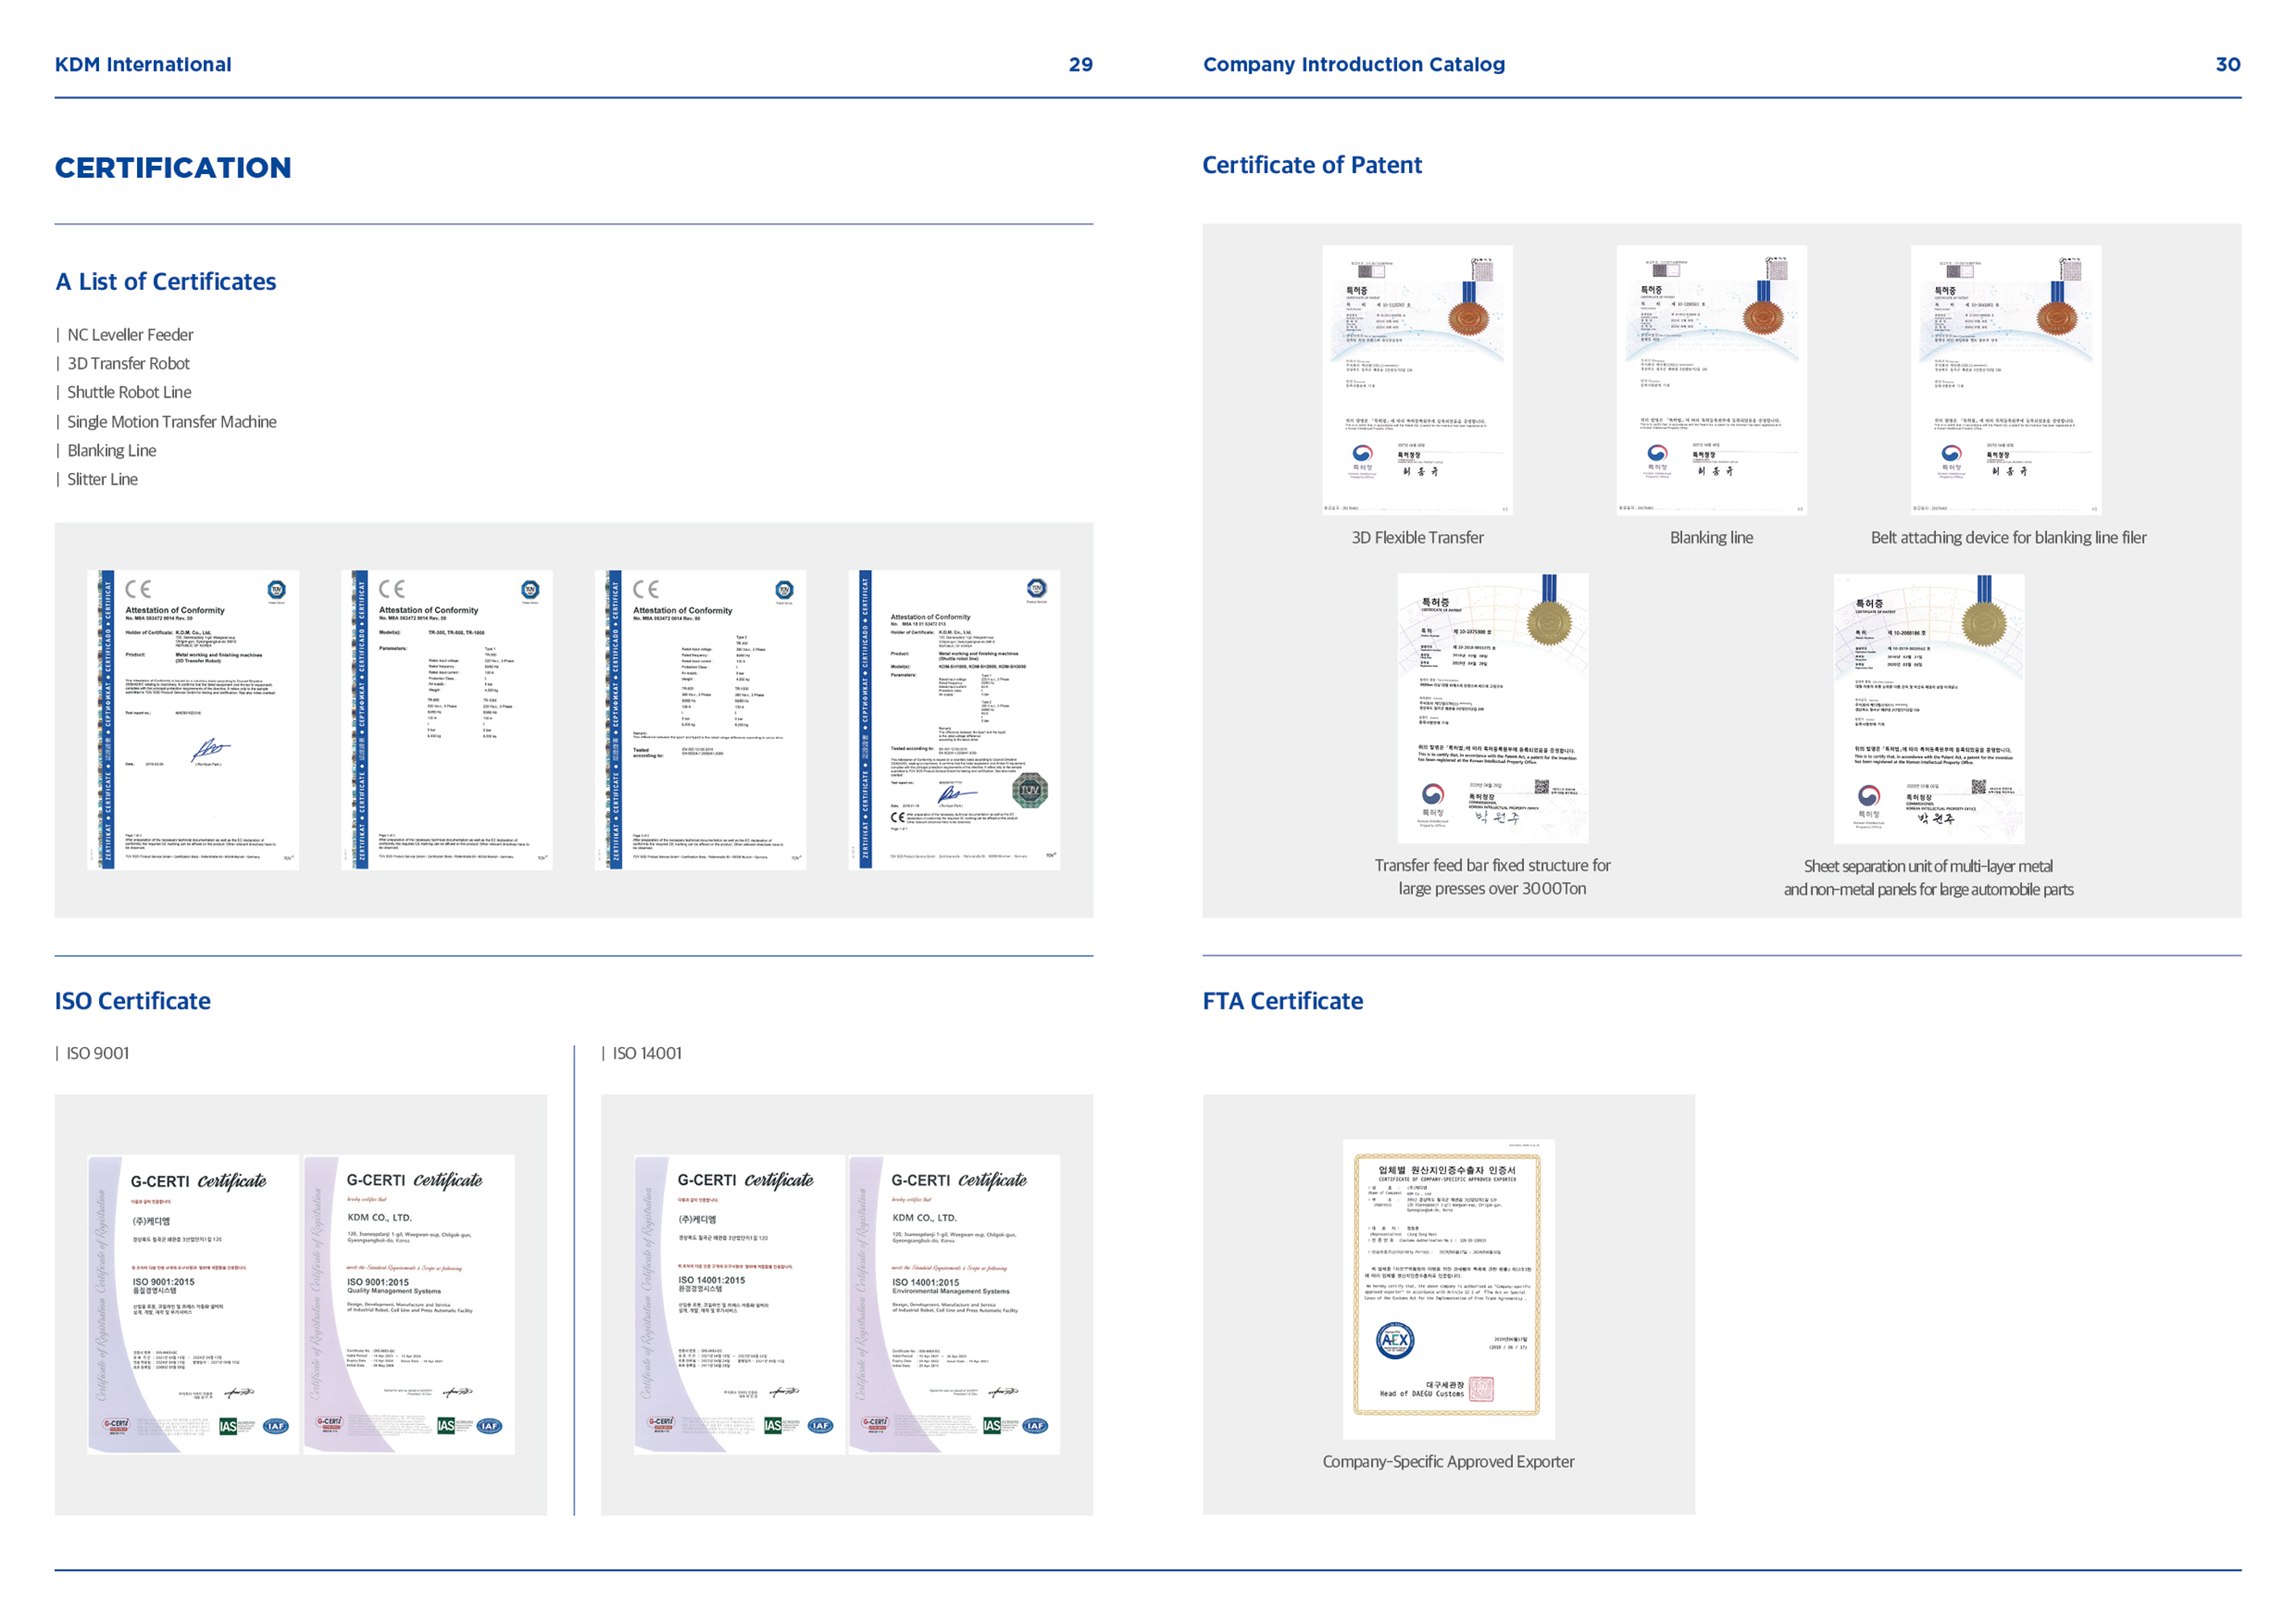This screenshot has width=2296, height=1624.
Task: Click the Transfer feed bar patent certificate
Action: tap(1492, 708)
